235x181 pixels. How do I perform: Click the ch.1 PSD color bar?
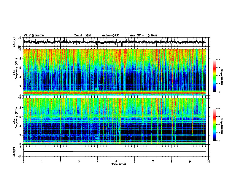click(215, 76)
